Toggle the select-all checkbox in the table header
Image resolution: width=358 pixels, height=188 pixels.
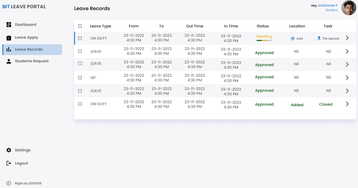[x=80, y=26]
